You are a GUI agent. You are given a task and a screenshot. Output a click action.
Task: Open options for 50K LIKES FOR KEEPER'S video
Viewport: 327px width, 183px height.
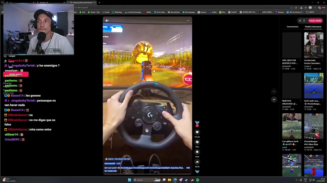click(x=300, y=60)
